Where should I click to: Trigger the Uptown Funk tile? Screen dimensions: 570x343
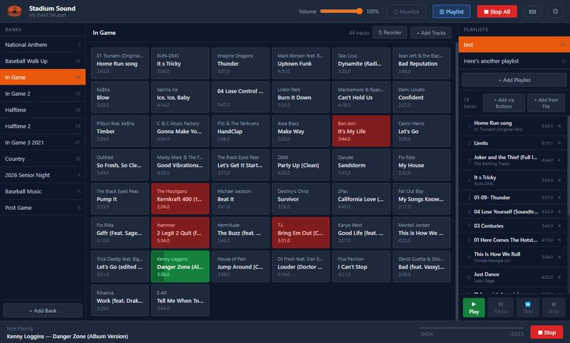click(301, 63)
